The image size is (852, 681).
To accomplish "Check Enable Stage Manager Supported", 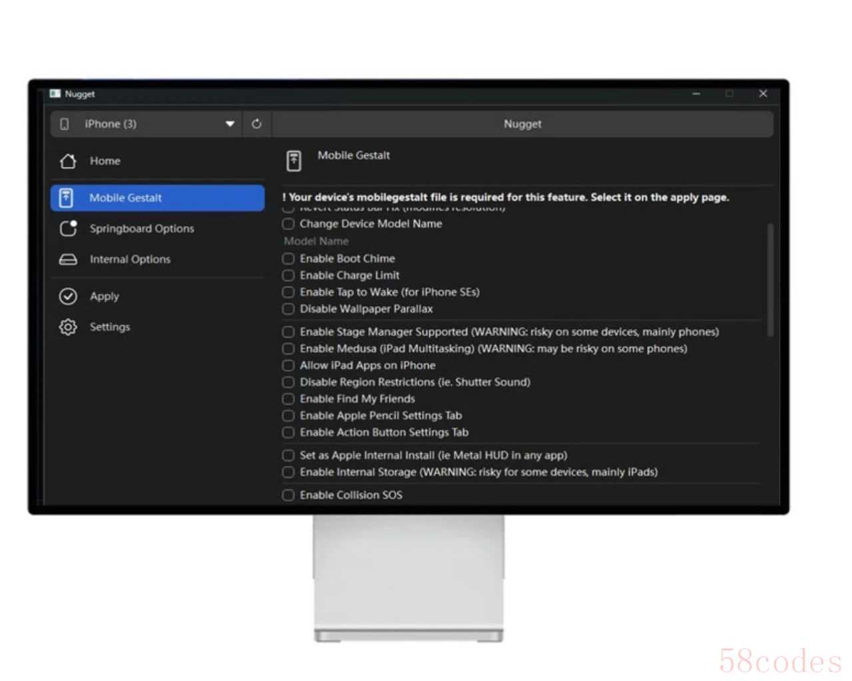I will [x=288, y=332].
